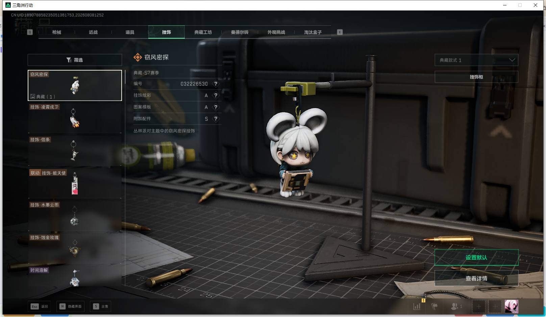Click the help icon for 附加配件
The width and height of the screenshot is (546, 317).
(216, 118)
